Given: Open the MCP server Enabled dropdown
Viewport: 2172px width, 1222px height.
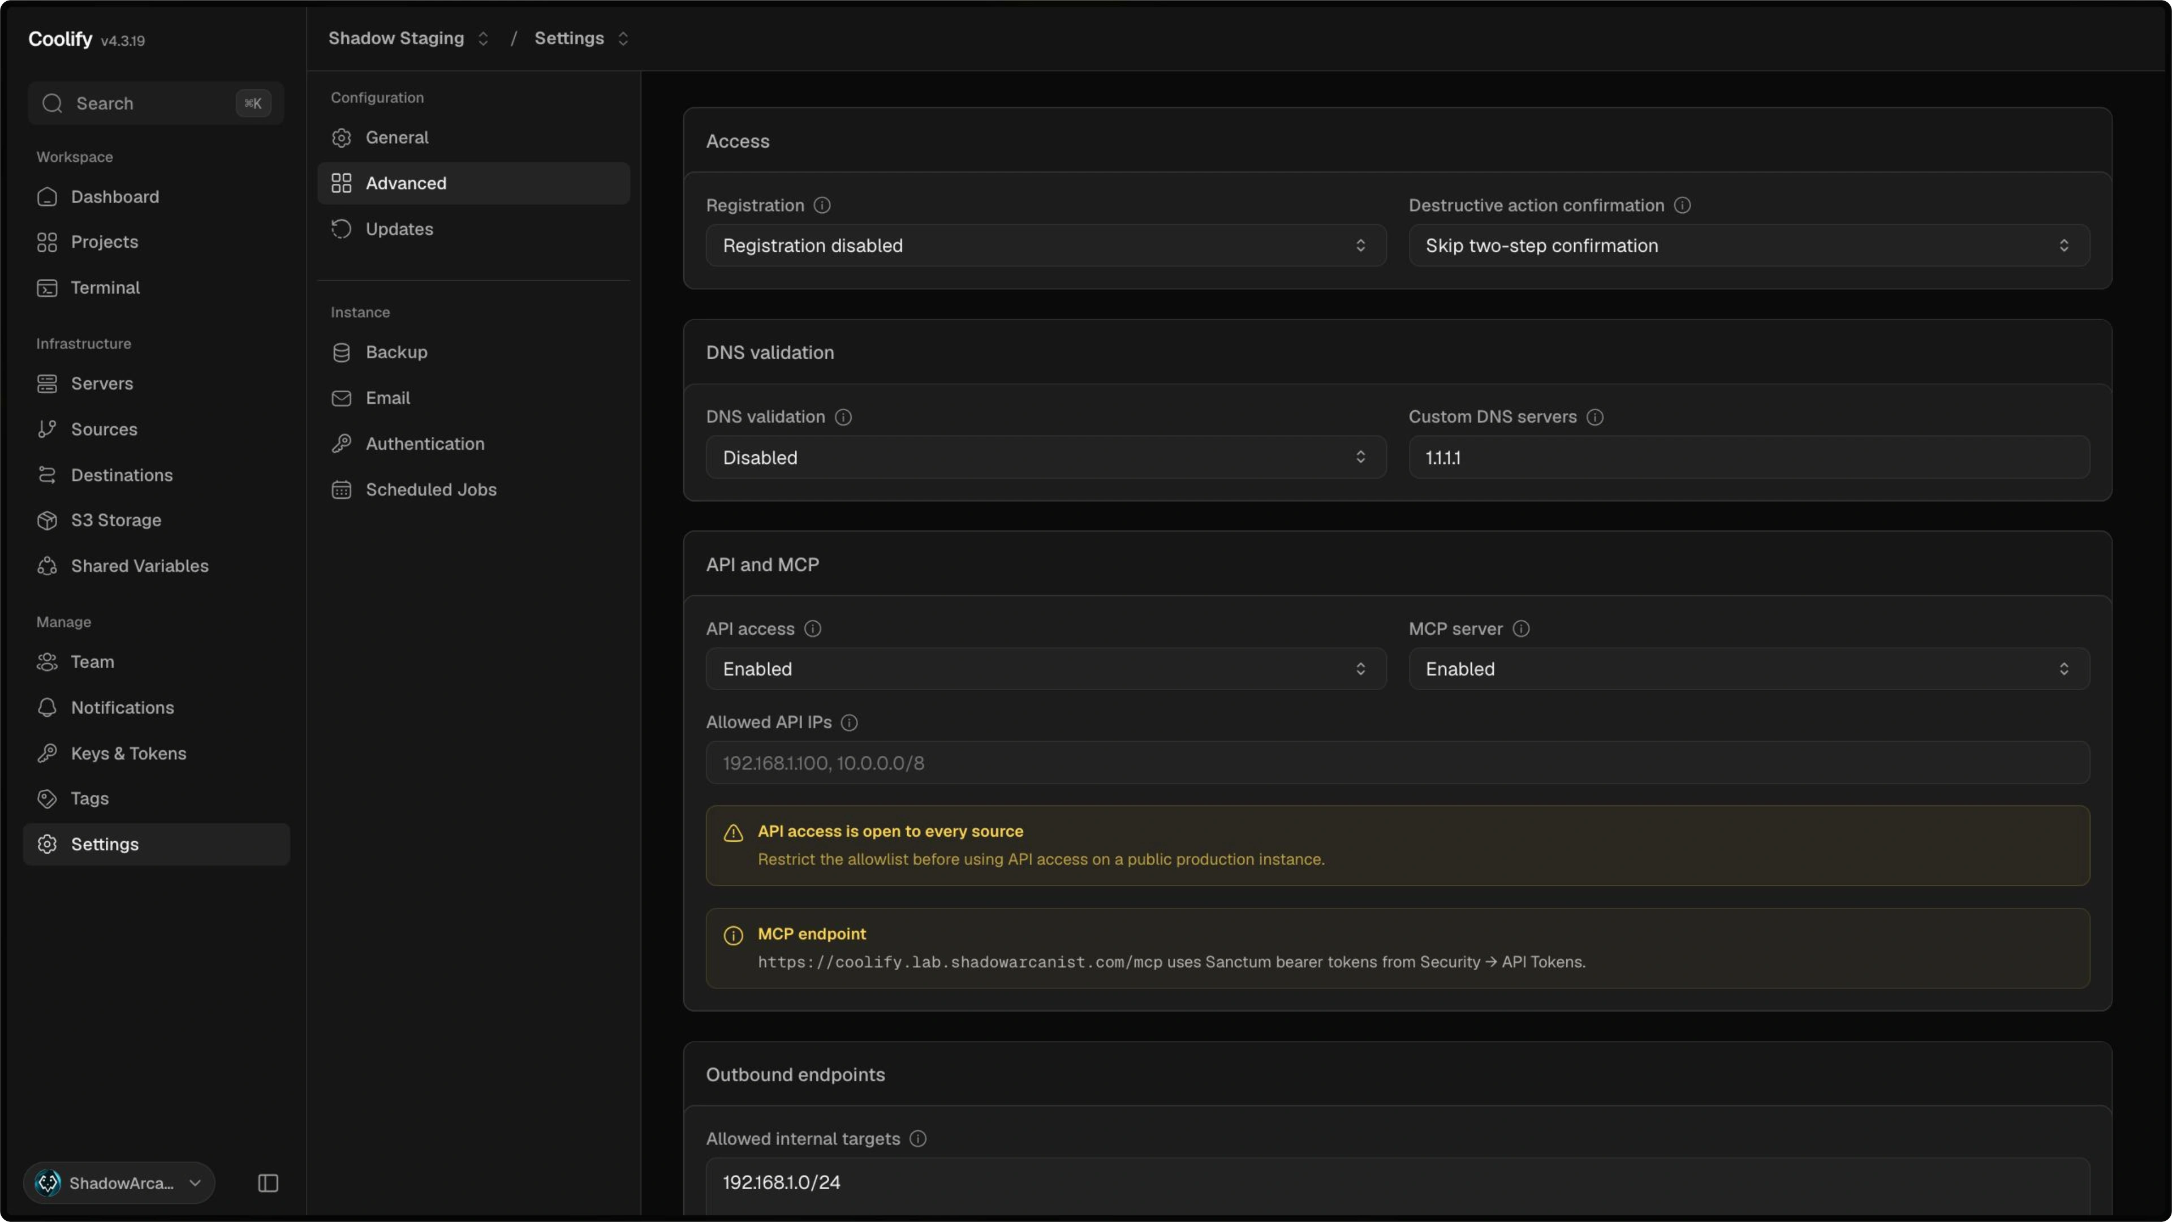Looking at the screenshot, I should point(1749,669).
